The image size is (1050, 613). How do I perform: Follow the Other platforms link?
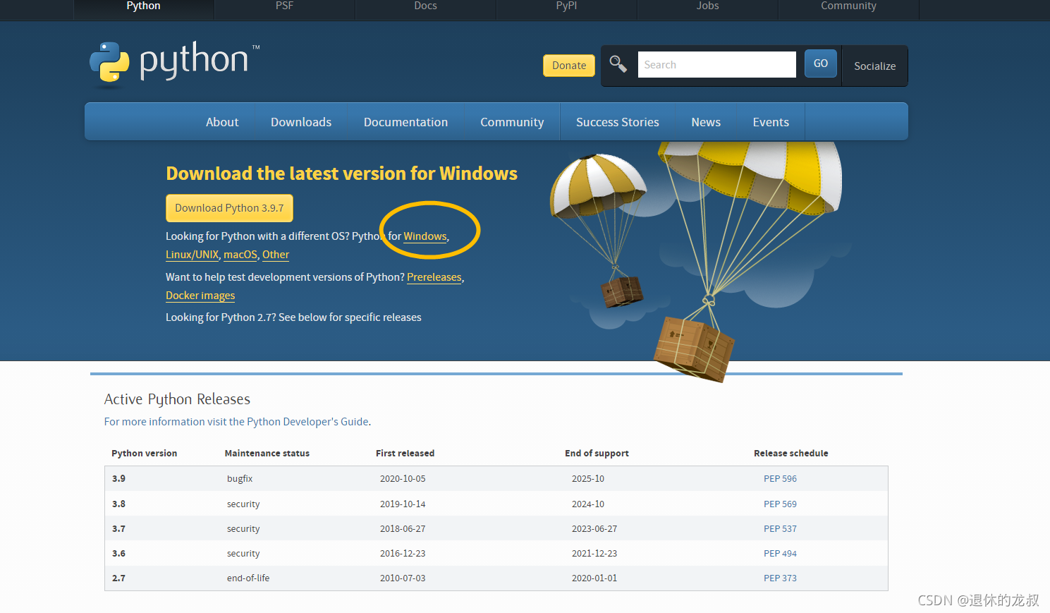(x=276, y=255)
